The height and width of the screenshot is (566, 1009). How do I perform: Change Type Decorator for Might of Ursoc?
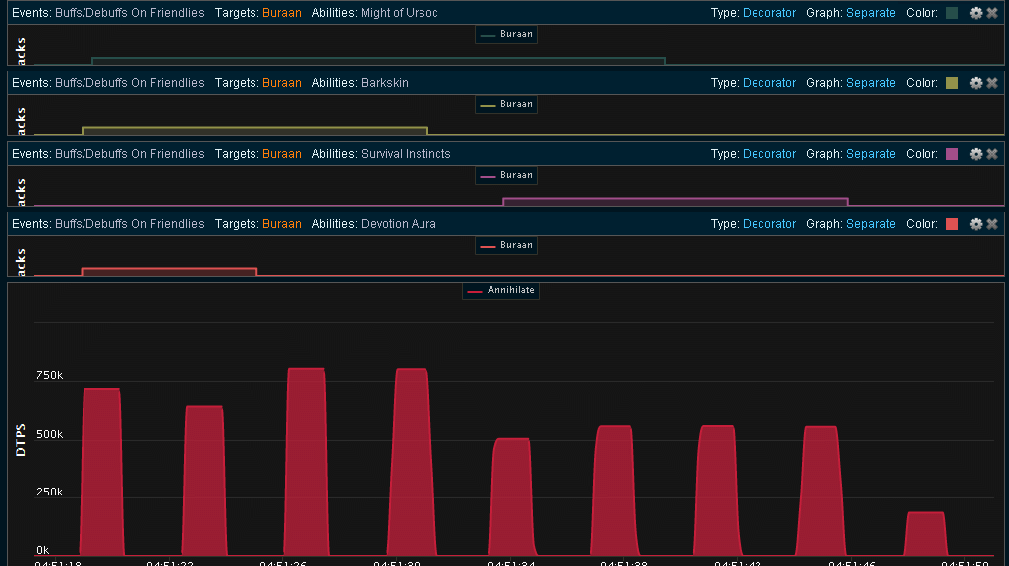pyautogui.click(x=768, y=13)
